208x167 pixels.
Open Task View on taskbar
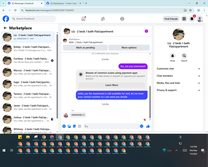pos(12,150)
